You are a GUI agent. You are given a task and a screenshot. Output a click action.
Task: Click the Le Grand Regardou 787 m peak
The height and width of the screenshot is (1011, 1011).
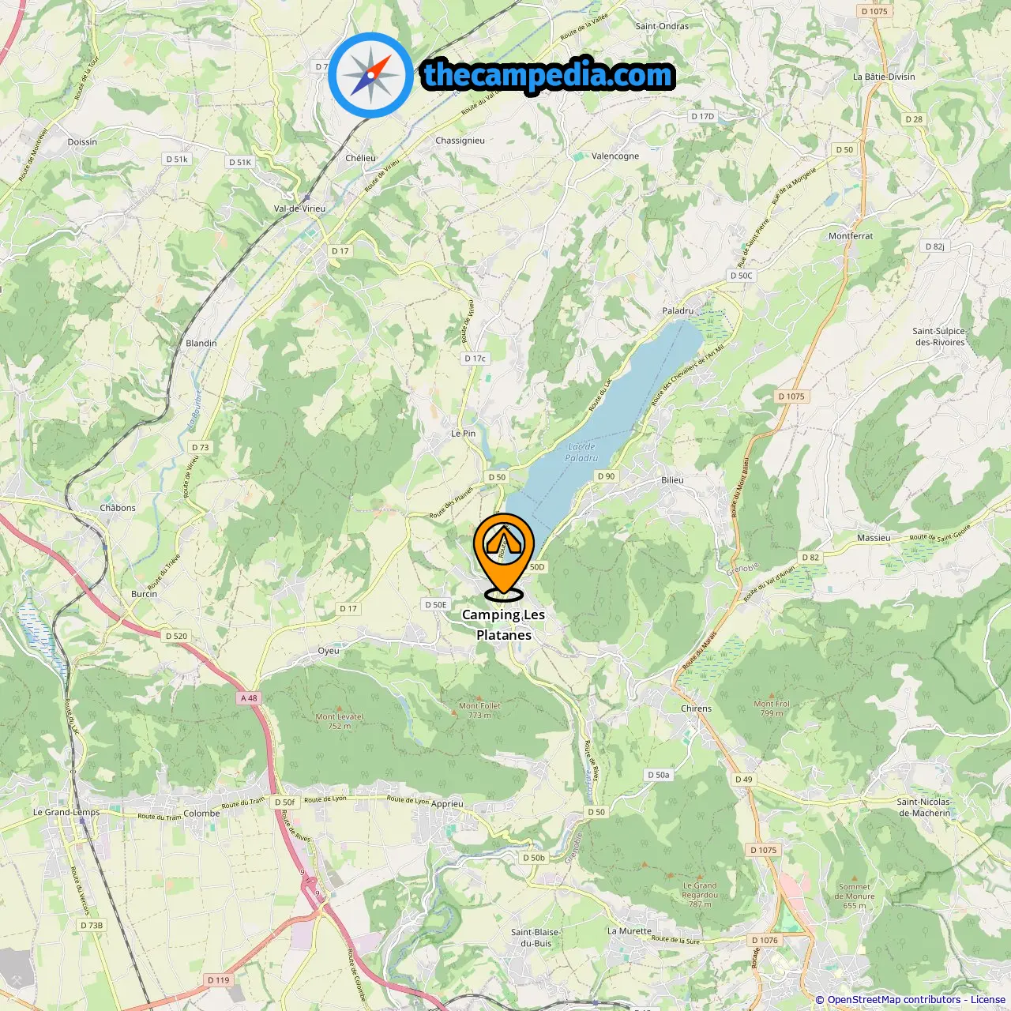coord(700,894)
